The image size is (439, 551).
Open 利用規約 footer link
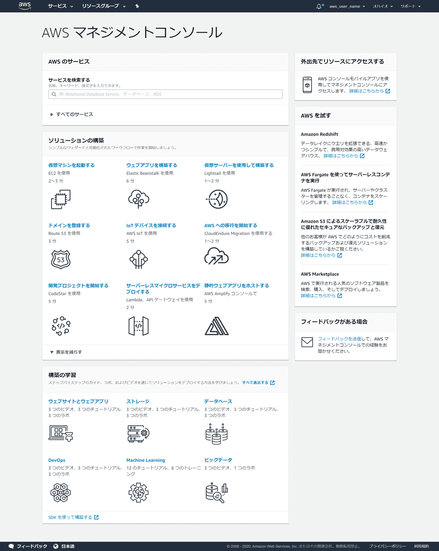(x=421, y=546)
